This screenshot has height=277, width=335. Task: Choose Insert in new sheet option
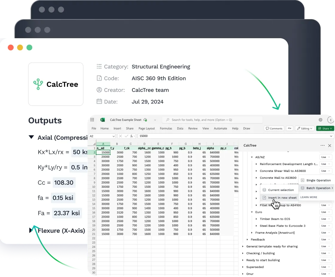(279, 198)
